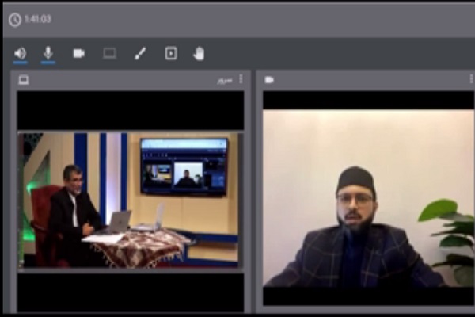Open the media playback file icon
This screenshot has width=475, height=317.
(171, 53)
